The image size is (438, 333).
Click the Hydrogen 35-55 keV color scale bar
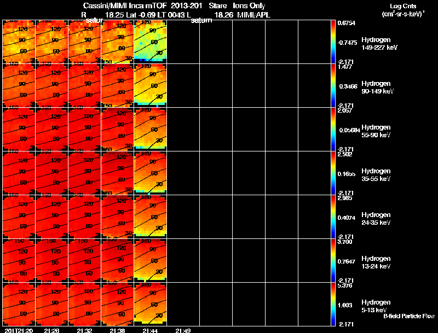tap(333, 173)
